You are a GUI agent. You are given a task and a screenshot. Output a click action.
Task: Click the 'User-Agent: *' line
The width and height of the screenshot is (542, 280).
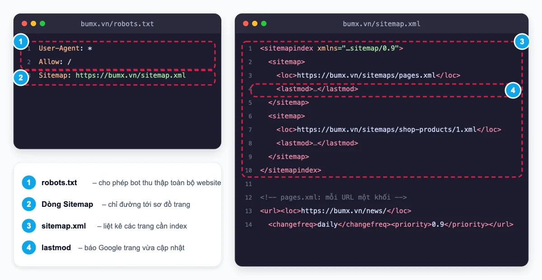(x=65, y=48)
